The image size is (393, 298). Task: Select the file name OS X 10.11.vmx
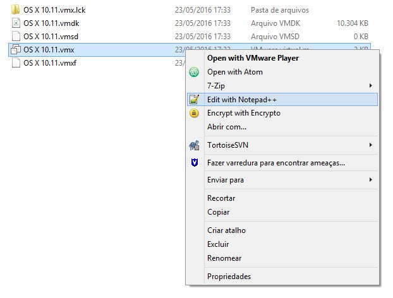49,50
